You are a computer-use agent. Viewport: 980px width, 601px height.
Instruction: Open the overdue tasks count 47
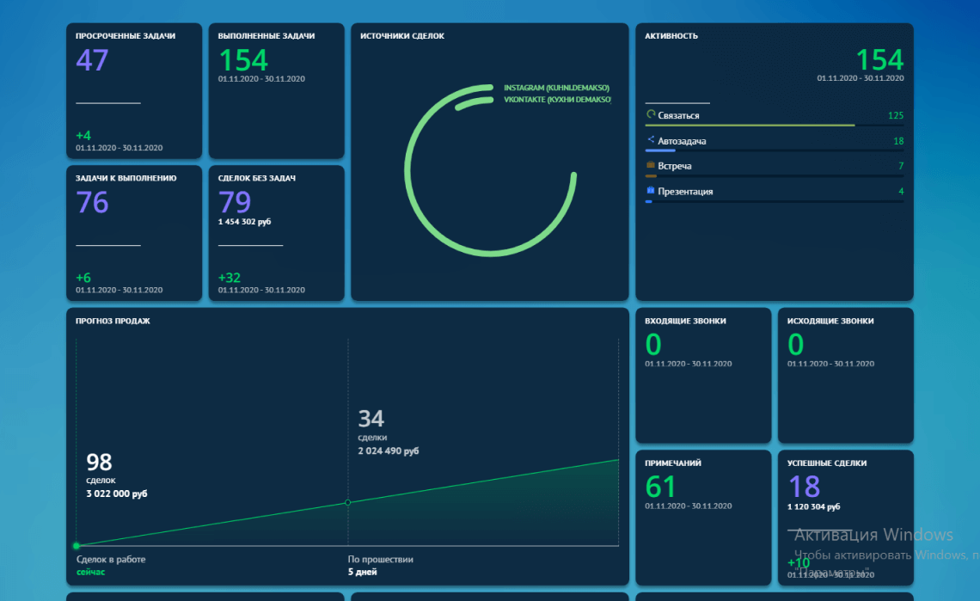coord(93,61)
